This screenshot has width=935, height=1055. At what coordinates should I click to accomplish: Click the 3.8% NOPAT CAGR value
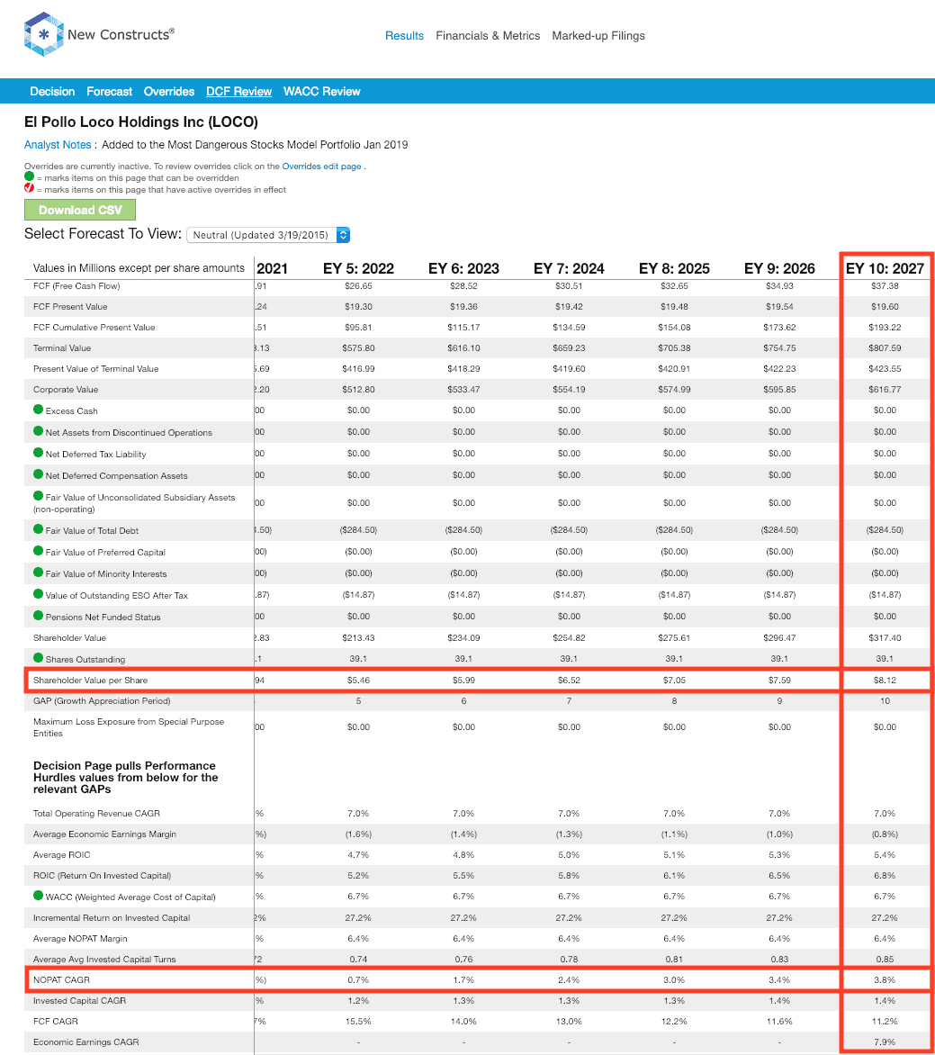click(x=885, y=979)
